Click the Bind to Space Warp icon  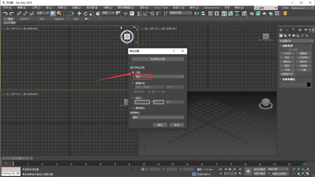click(31, 13)
